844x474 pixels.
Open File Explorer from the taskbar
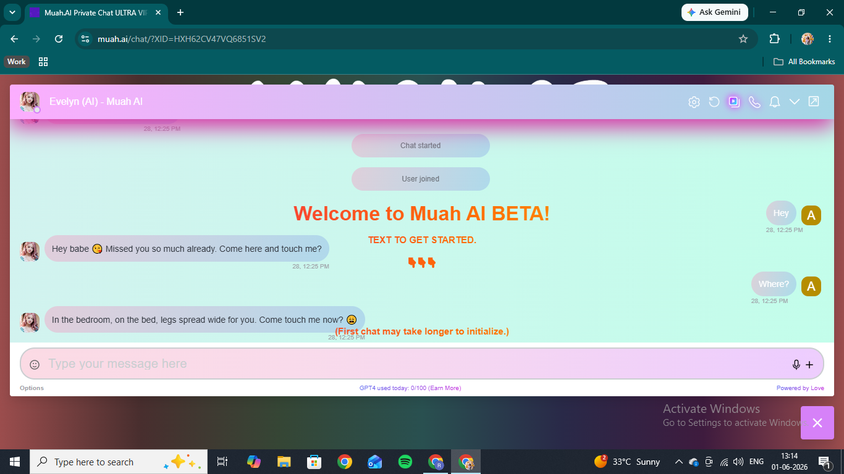click(284, 462)
